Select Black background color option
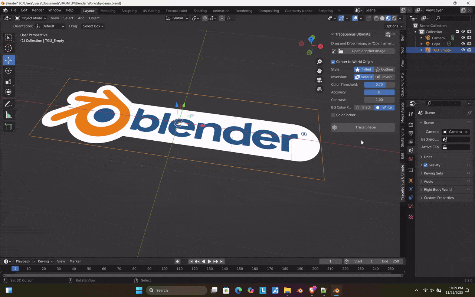Viewport: 475px width, 297px height. coord(364,107)
